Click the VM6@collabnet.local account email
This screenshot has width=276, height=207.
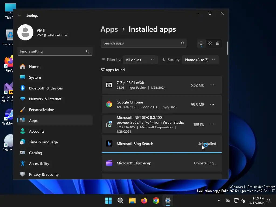[52, 35]
